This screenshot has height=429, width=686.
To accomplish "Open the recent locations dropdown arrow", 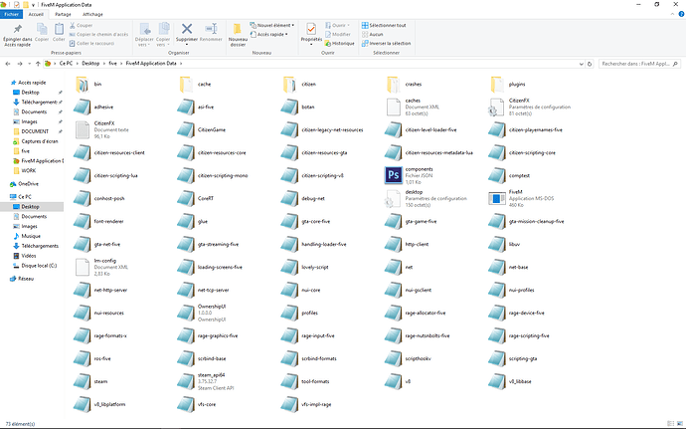I will (x=29, y=64).
